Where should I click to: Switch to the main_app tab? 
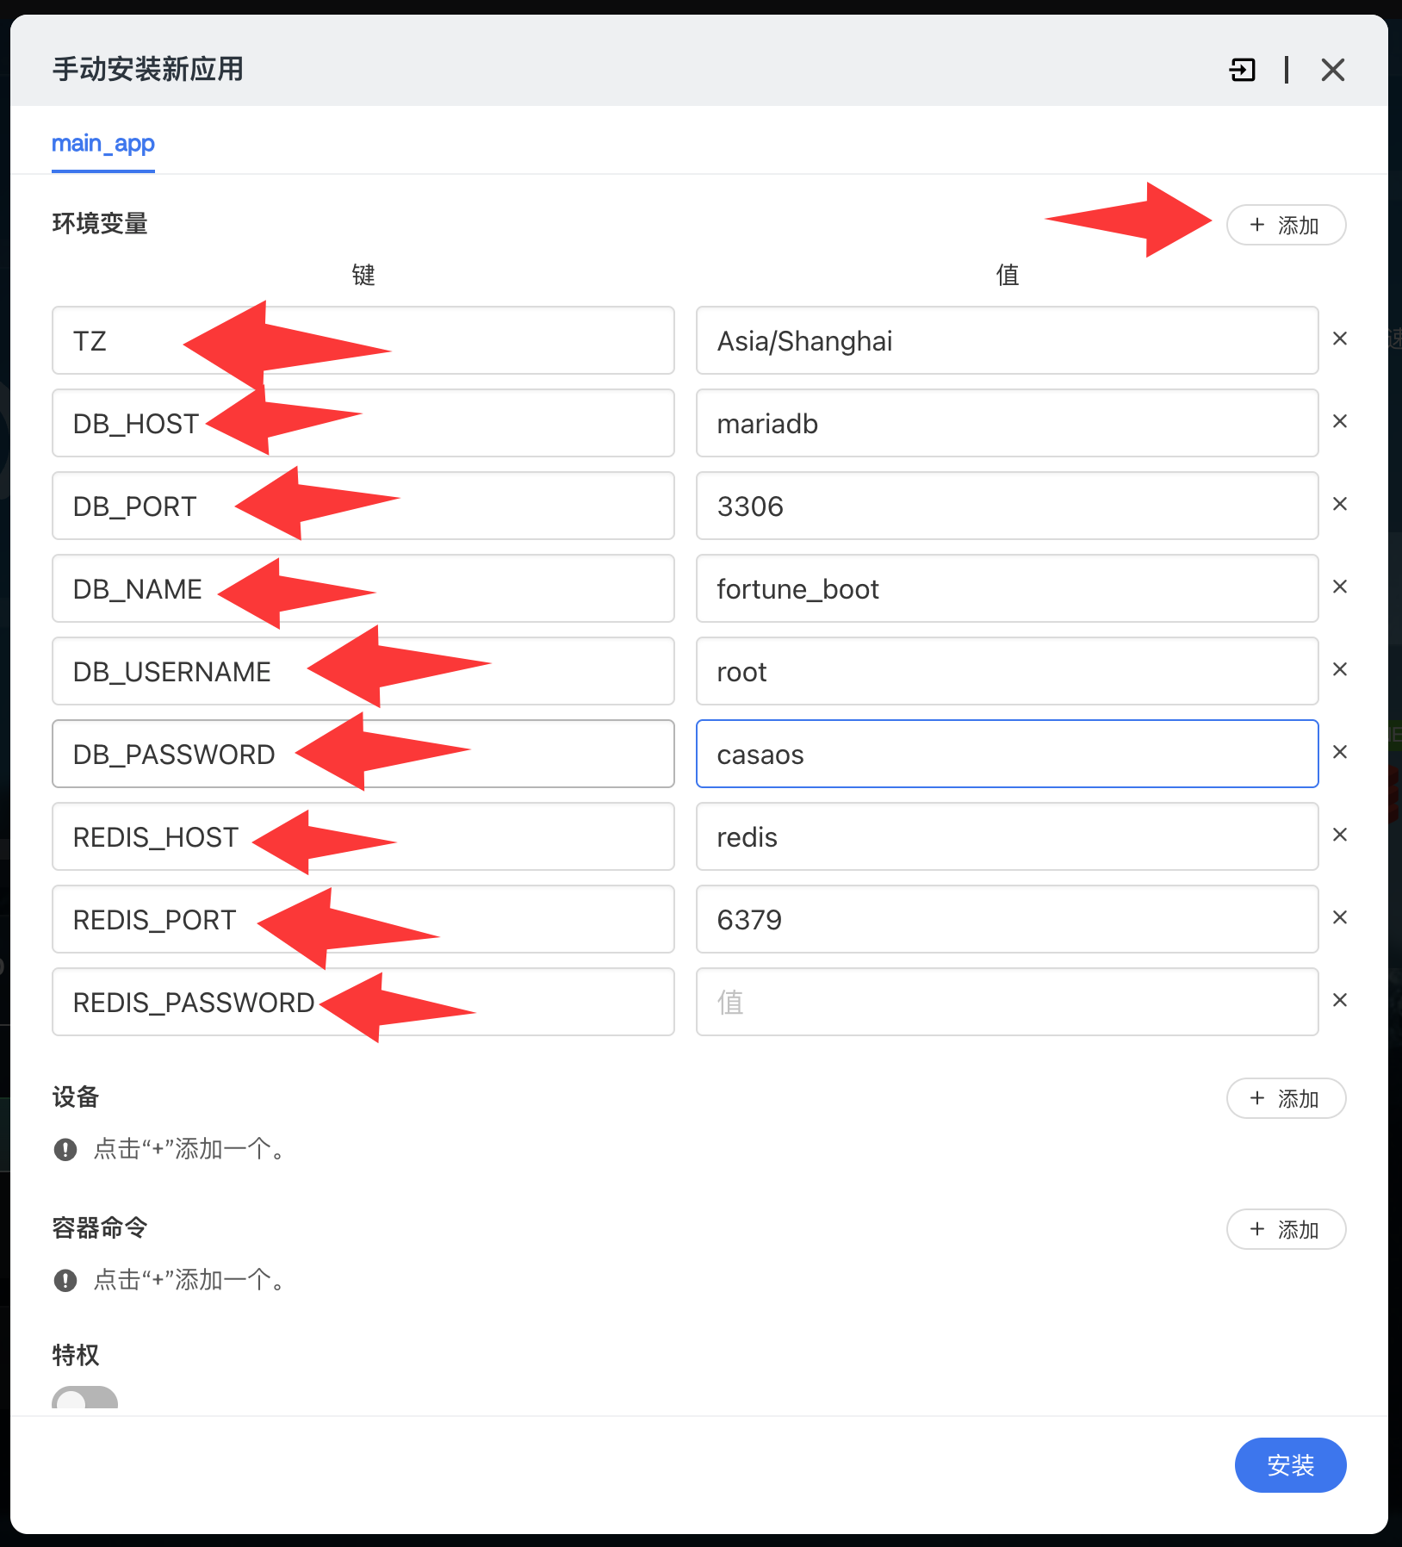pyautogui.click(x=103, y=144)
